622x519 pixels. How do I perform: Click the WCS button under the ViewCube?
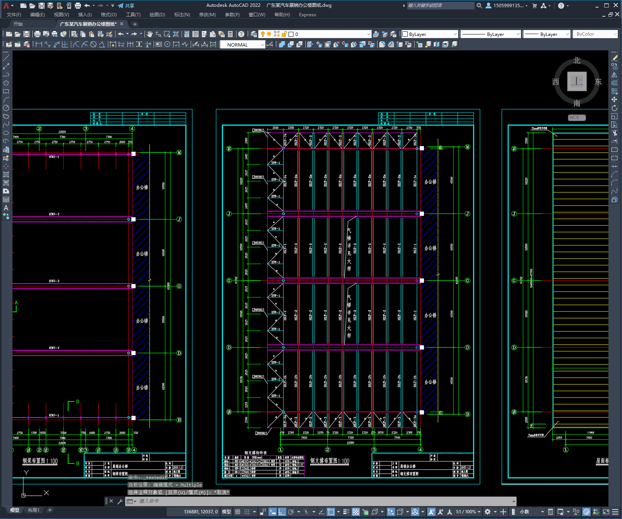[577, 117]
